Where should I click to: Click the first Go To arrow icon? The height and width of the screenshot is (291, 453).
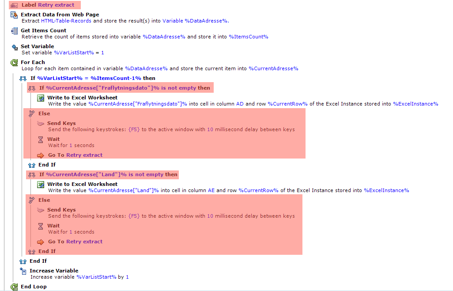click(41, 155)
